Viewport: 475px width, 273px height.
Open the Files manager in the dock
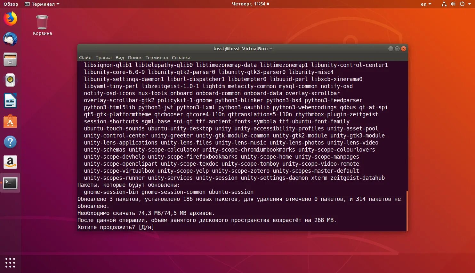[x=10, y=60]
